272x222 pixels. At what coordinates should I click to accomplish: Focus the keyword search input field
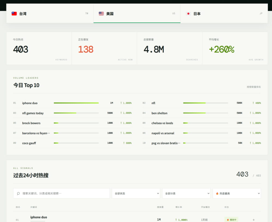coord(62,193)
